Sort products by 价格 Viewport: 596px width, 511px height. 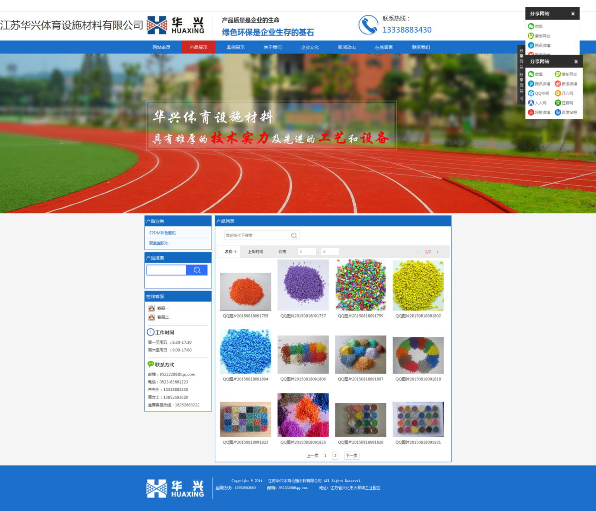282,252
